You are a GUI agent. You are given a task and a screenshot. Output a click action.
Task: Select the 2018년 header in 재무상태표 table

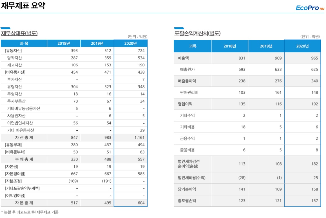coord(64,43)
